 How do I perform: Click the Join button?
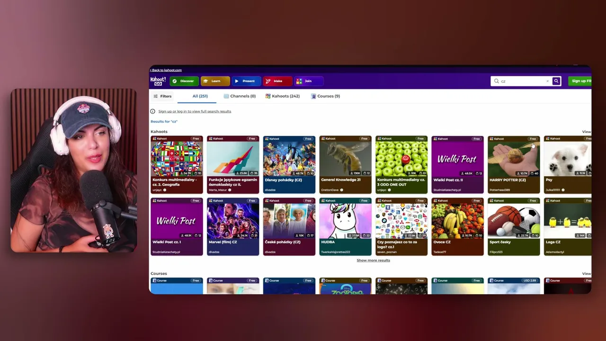[308, 81]
